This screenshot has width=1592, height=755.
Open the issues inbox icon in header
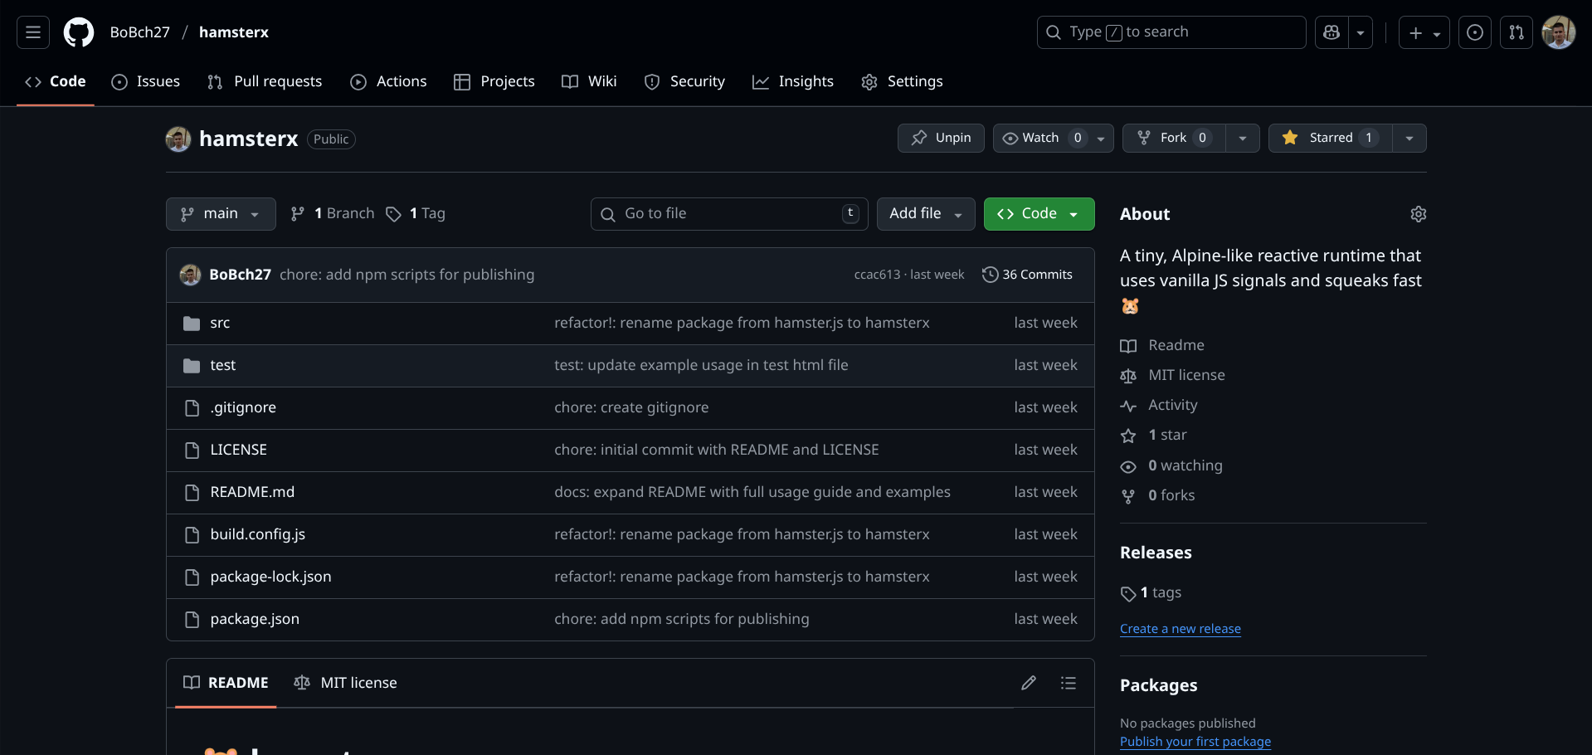(1474, 32)
